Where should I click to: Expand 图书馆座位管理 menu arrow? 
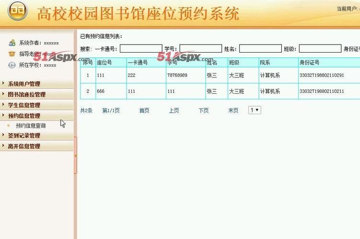(3, 94)
